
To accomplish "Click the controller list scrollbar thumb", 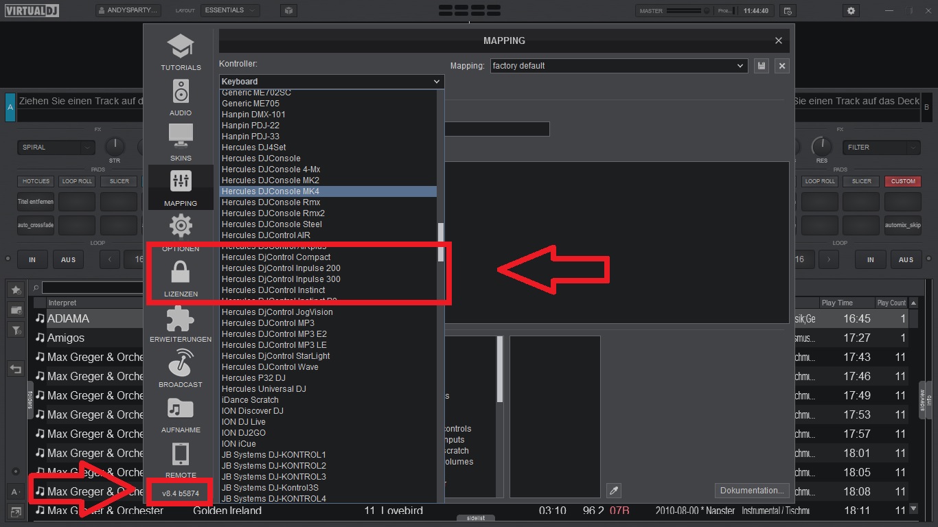I will [x=441, y=242].
